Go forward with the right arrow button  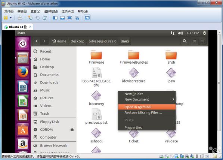pos(44,41)
